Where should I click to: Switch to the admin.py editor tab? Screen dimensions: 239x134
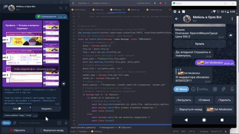click(x=134, y=10)
